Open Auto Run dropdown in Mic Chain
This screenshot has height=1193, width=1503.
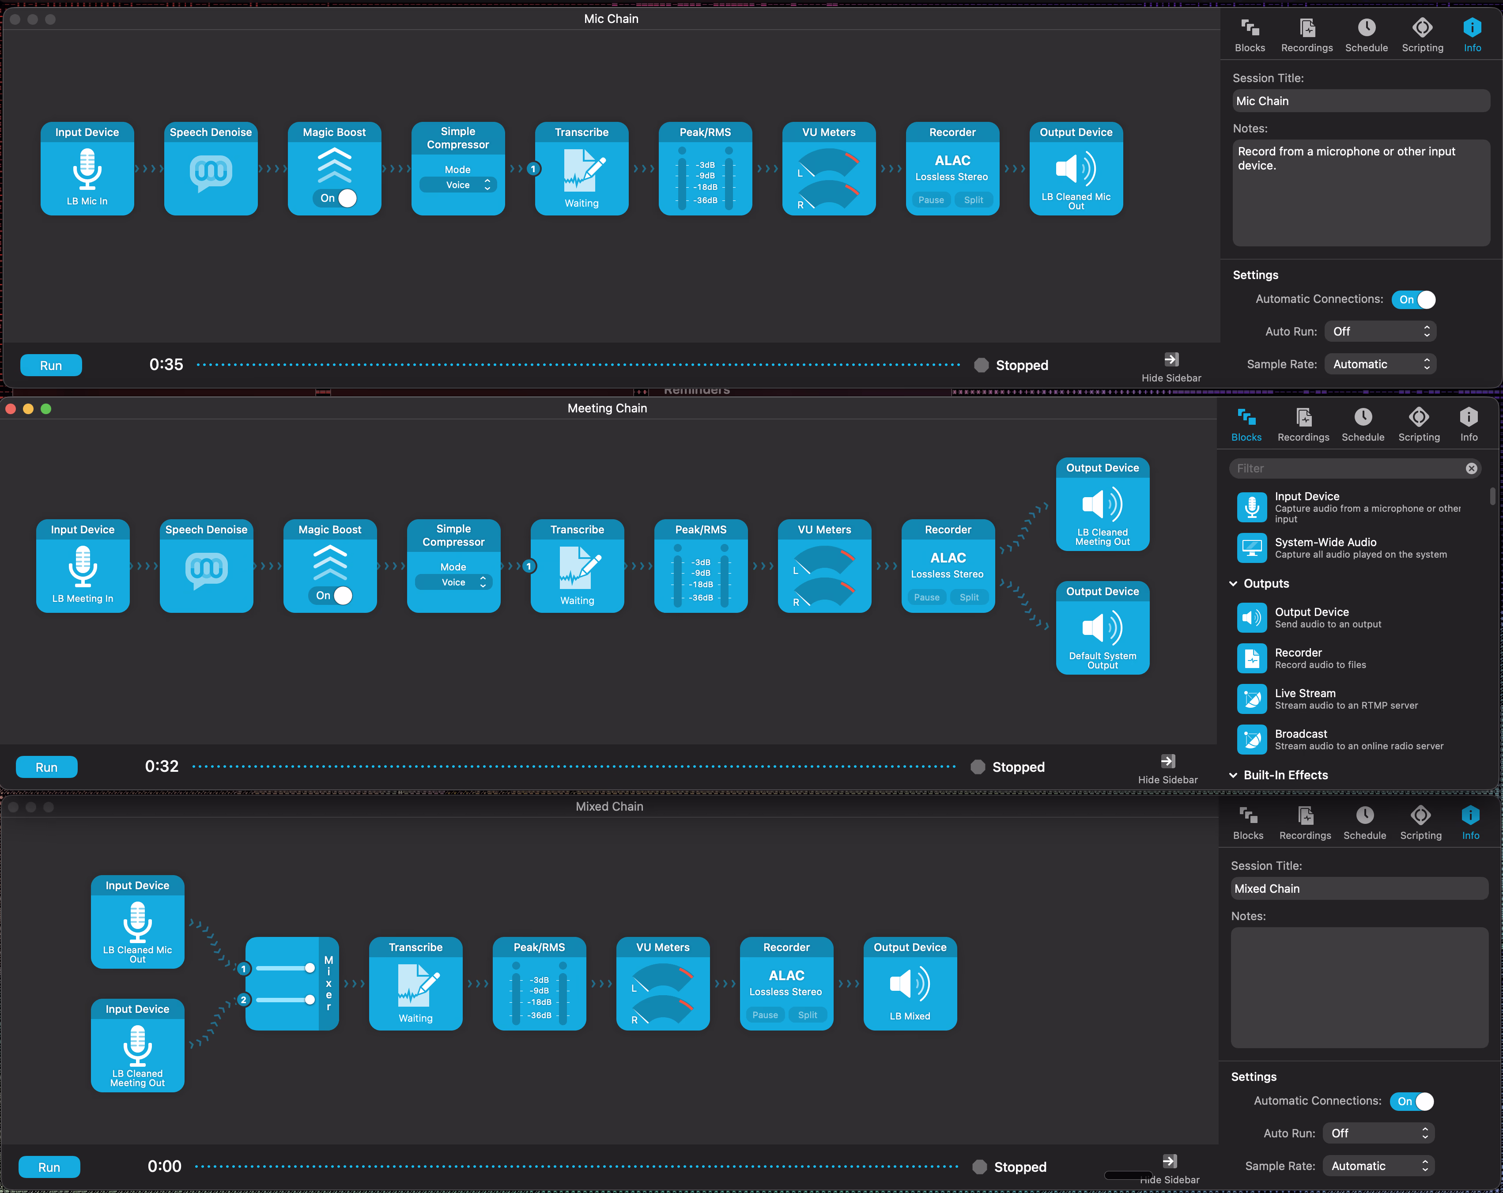1380,332
